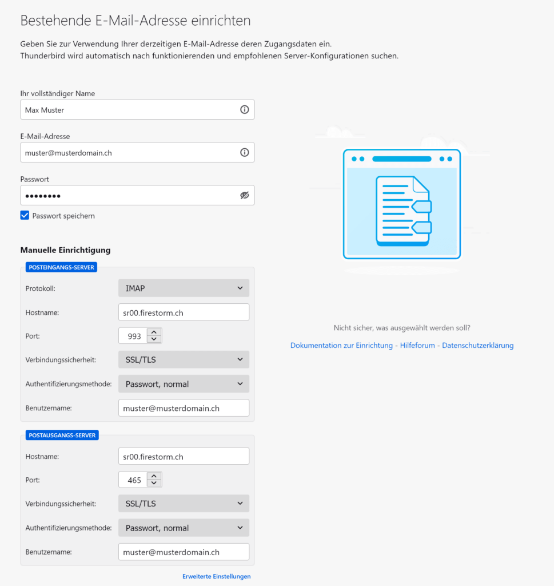The image size is (554, 586).
Task: Toggle password visibility with the crossed-eye icon
Action: click(x=245, y=196)
